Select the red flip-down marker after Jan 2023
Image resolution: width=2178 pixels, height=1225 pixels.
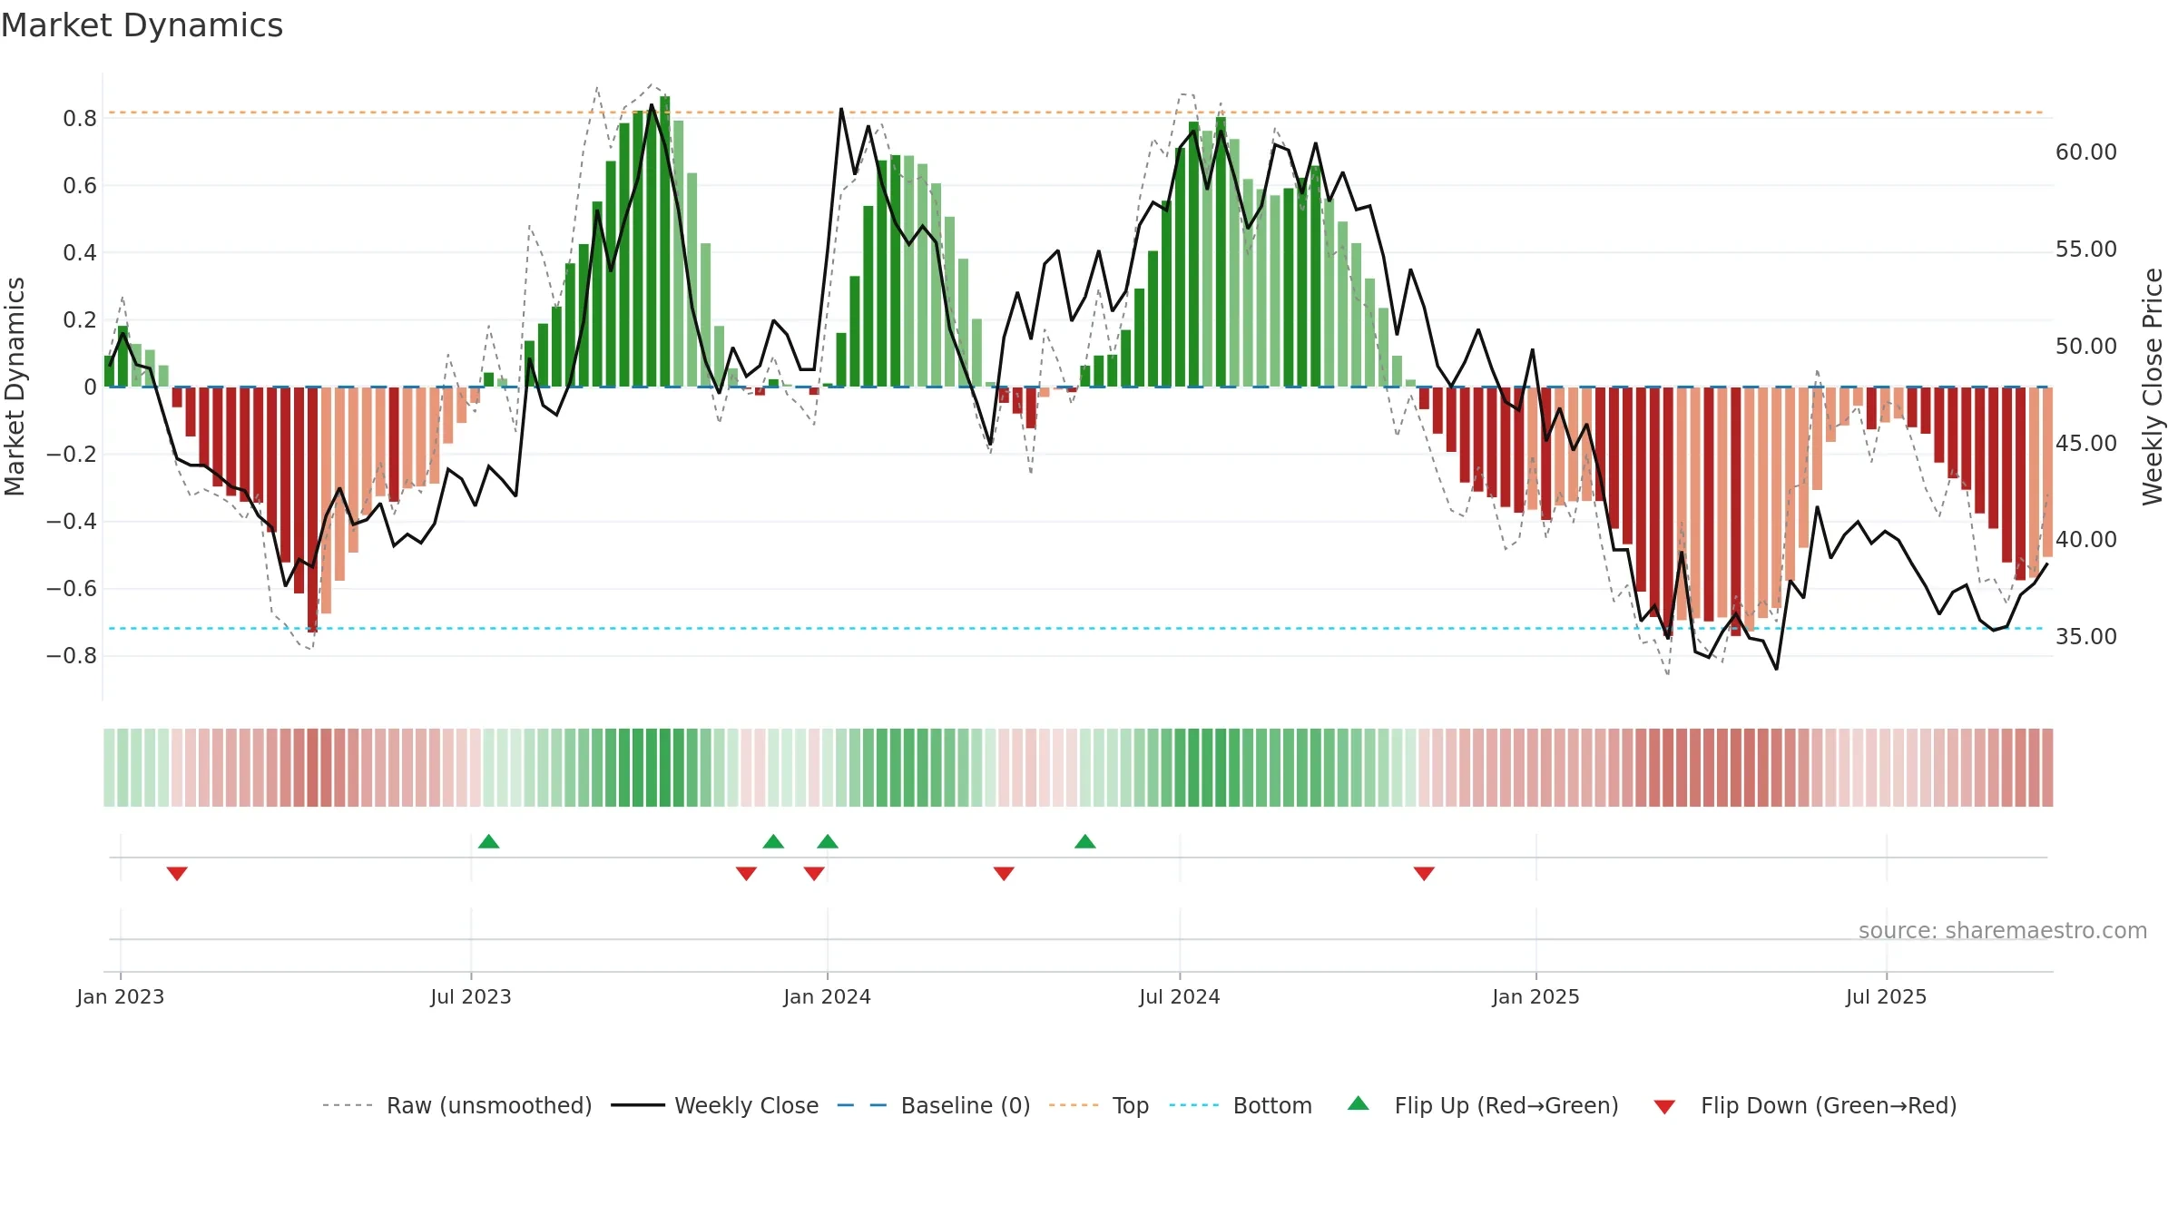177,874
